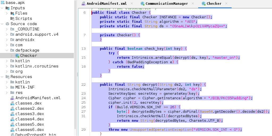Click the classes.dex file icon
Image resolution: width=272 pixels, height=136 pixels.
(x=12, y=103)
